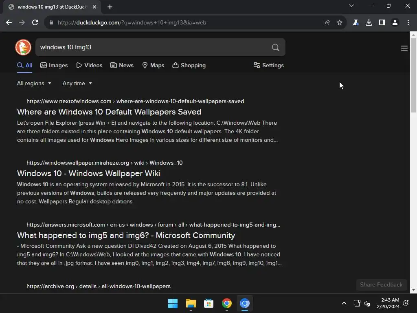This screenshot has width=417, height=313.
Task: Show hidden tray icons chevron
Action: (x=344, y=303)
